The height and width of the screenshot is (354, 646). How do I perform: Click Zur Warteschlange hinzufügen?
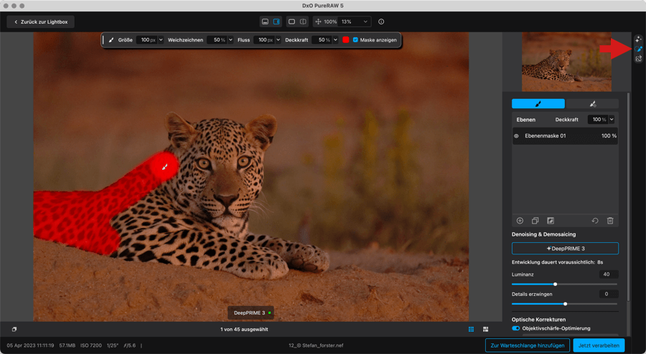(x=528, y=345)
